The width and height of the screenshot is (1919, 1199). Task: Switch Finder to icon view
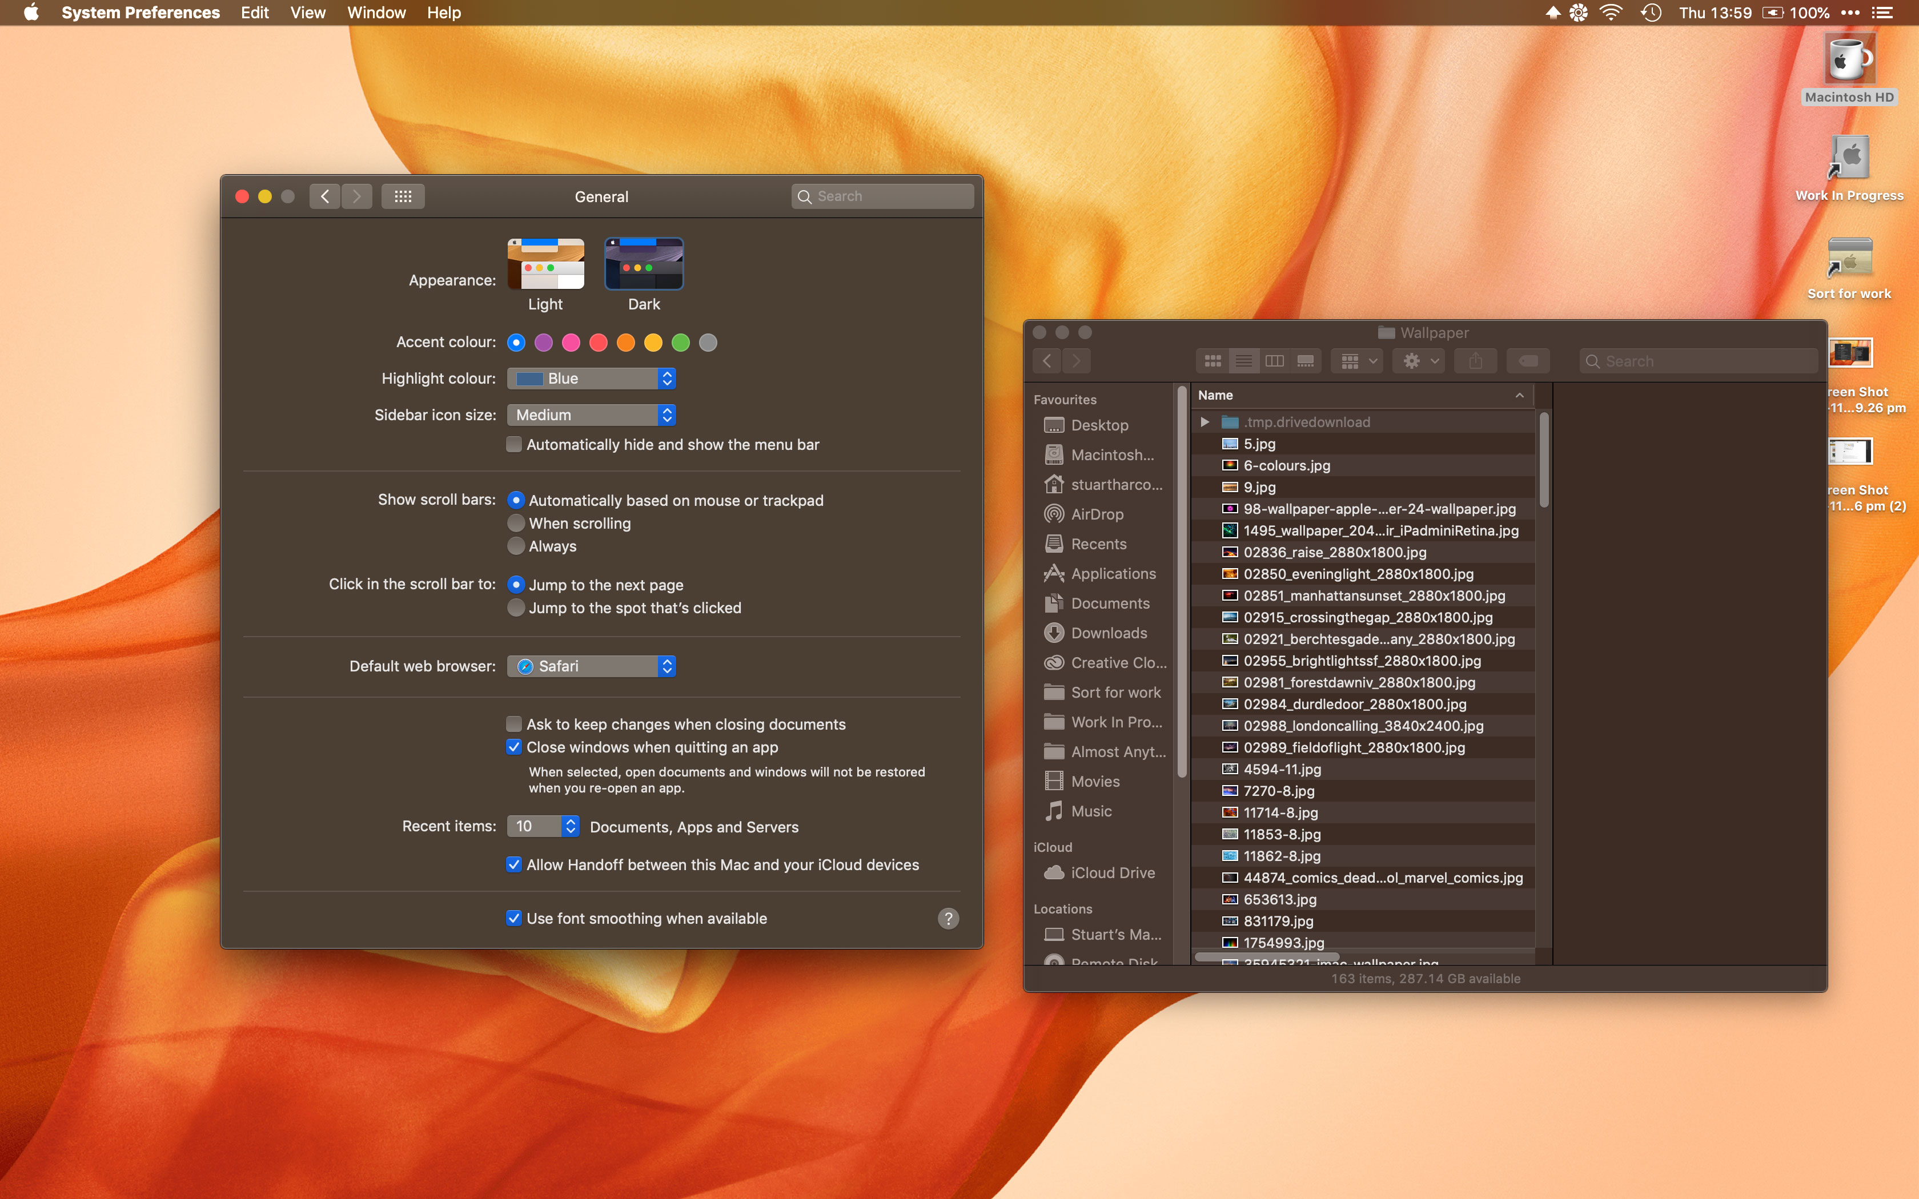[1213, 361]
